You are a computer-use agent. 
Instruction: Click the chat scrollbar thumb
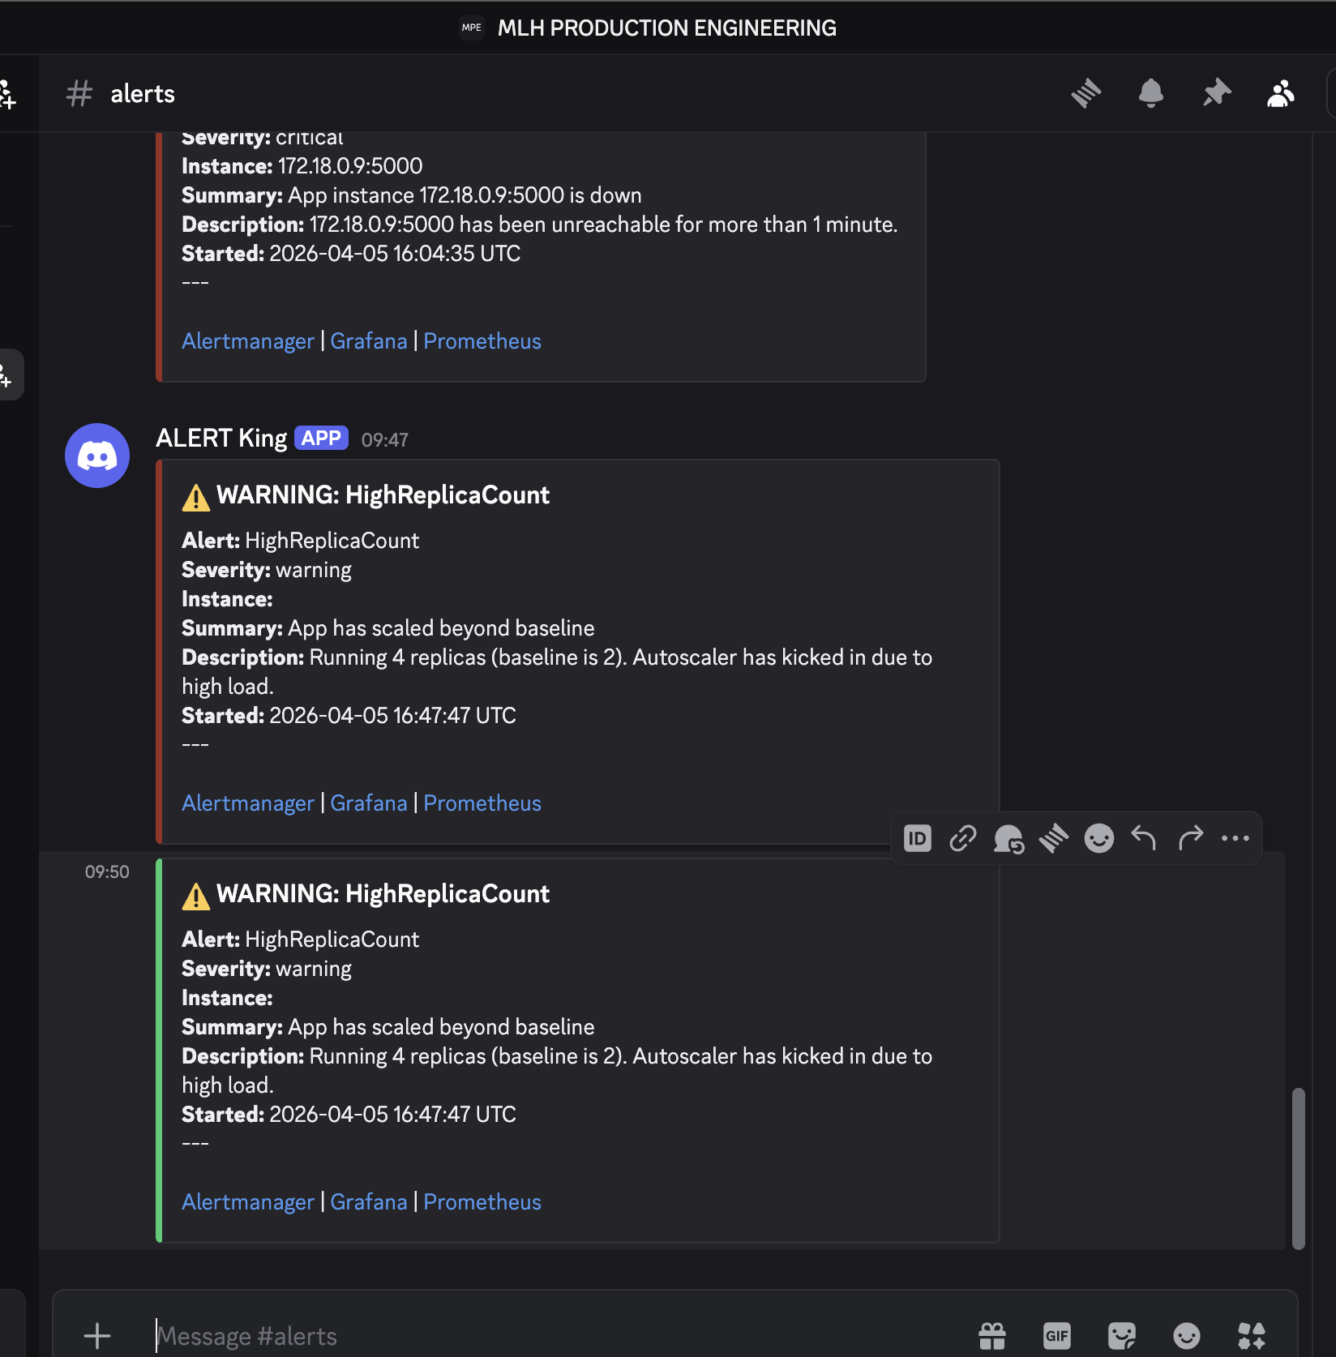[1299, 1168]
